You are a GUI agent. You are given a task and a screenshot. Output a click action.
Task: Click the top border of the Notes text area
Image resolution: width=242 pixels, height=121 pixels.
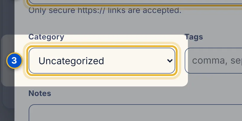(135, 105)
